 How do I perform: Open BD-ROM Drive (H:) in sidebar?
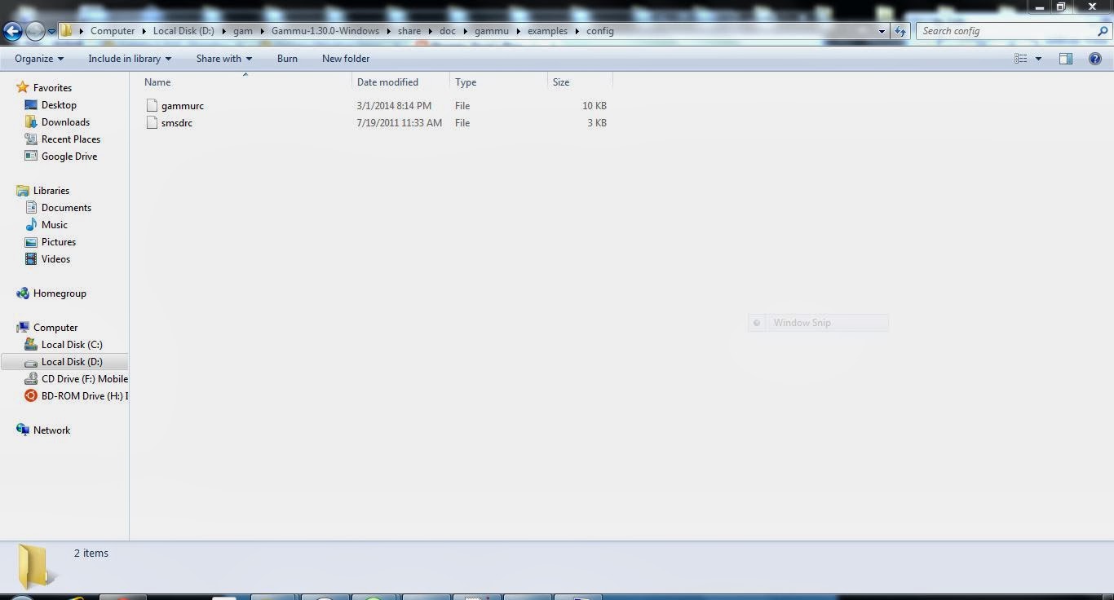coord(85,396)
